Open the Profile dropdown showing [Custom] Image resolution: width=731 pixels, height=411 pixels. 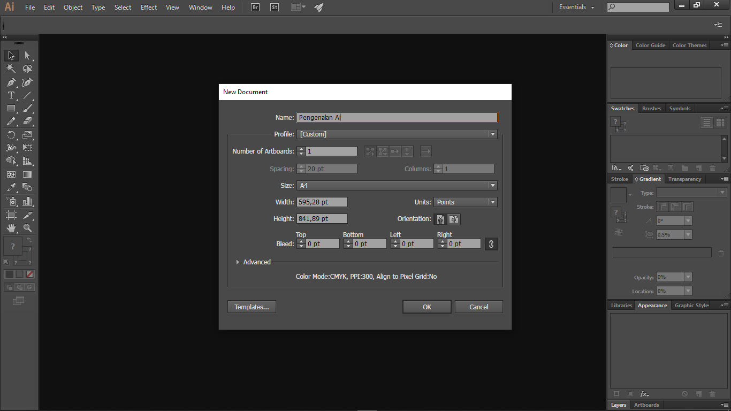pyautogui.click(x=397, y=134)
